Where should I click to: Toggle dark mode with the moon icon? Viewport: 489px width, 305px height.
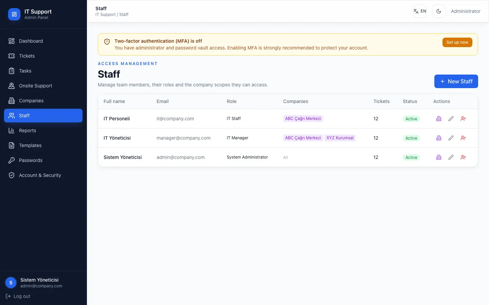(439, 11)
